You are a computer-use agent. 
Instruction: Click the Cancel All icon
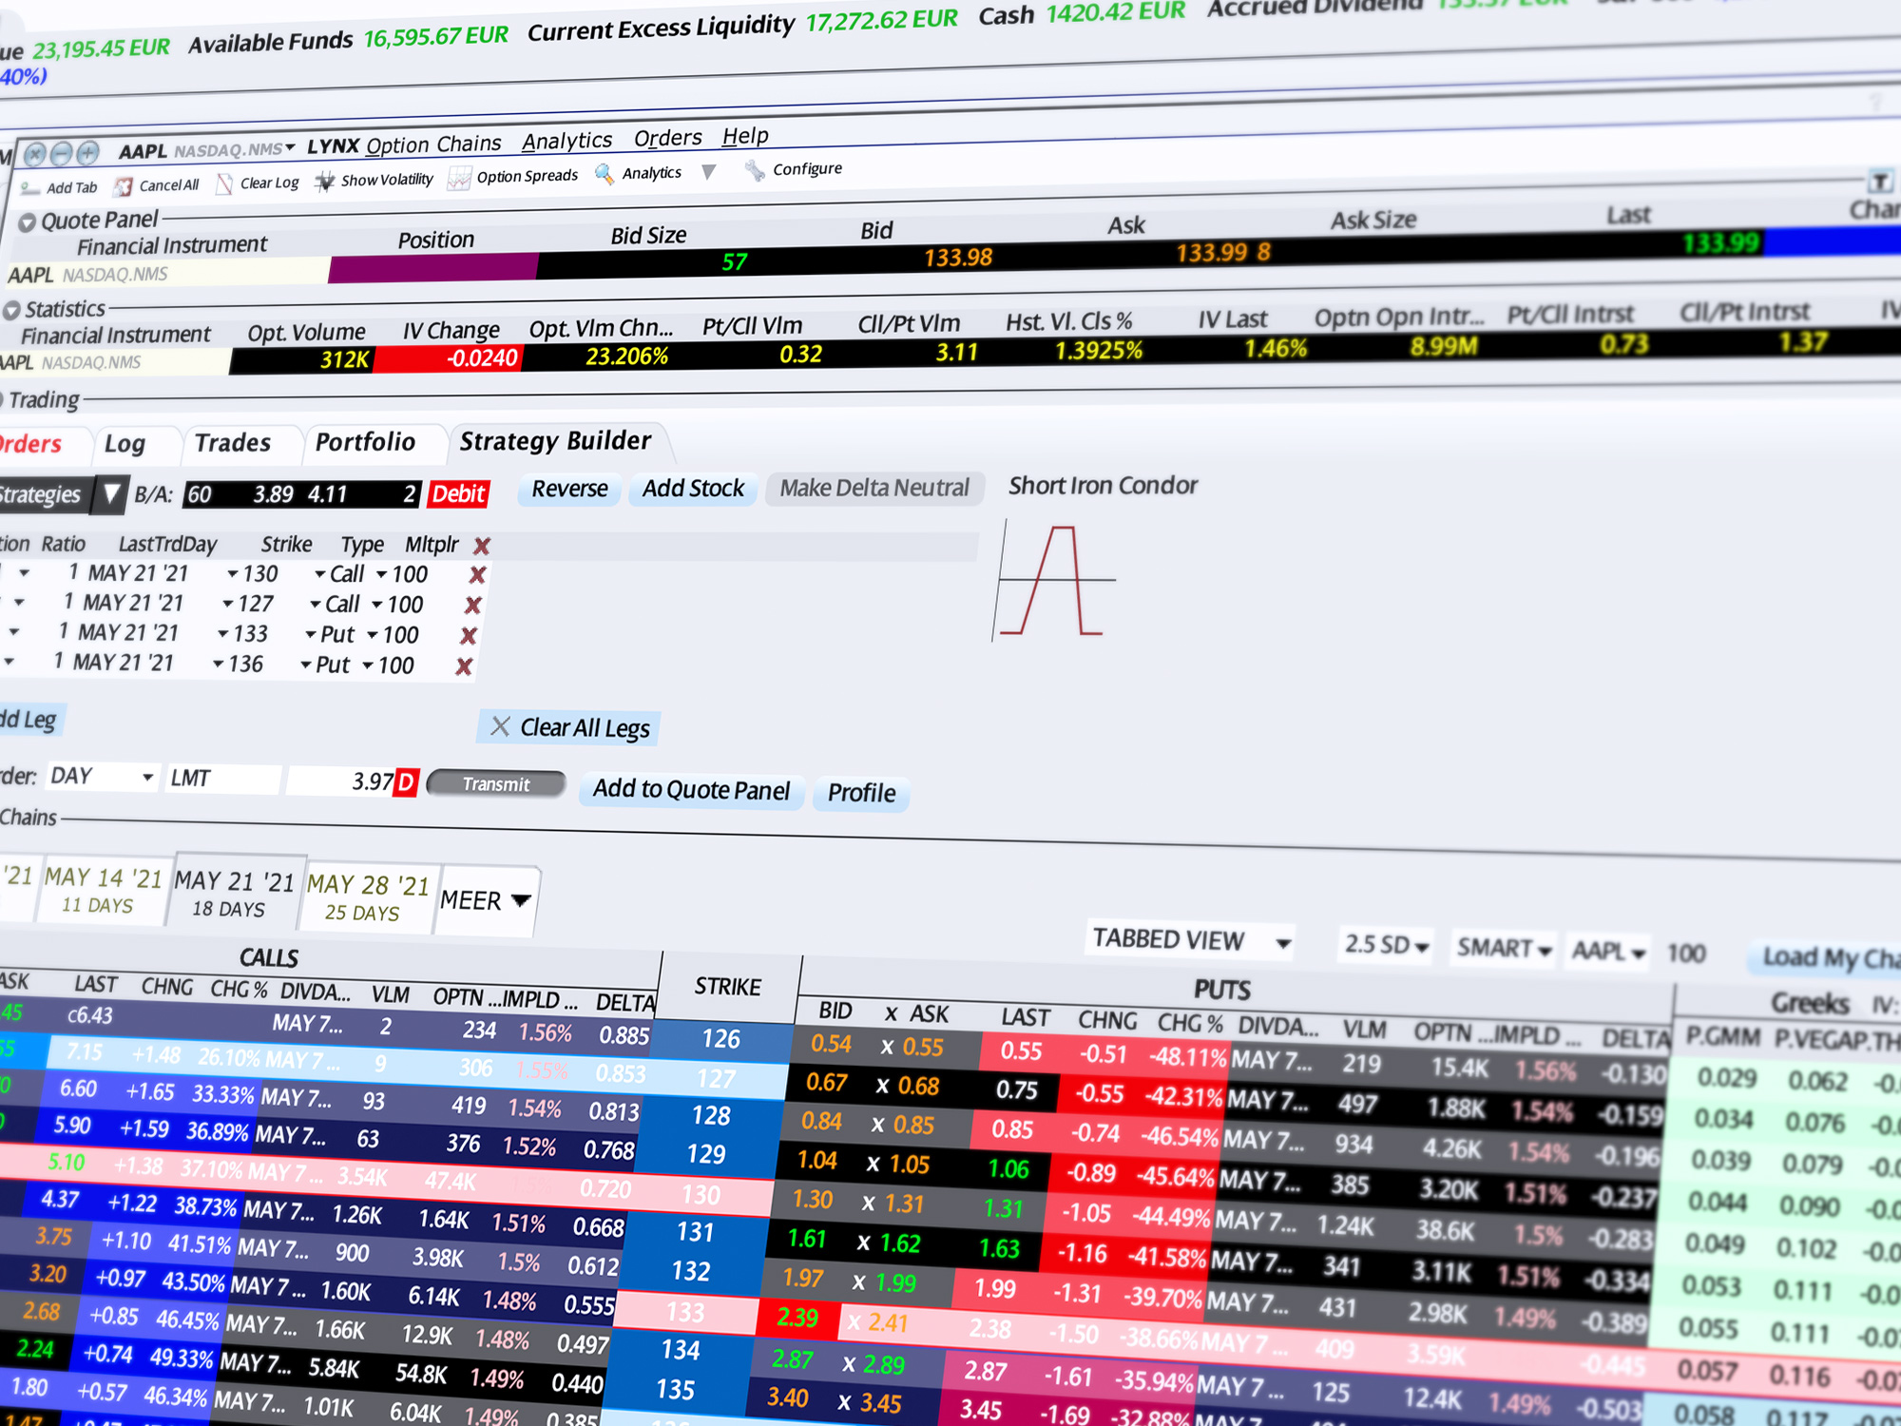tap(124, 186)
